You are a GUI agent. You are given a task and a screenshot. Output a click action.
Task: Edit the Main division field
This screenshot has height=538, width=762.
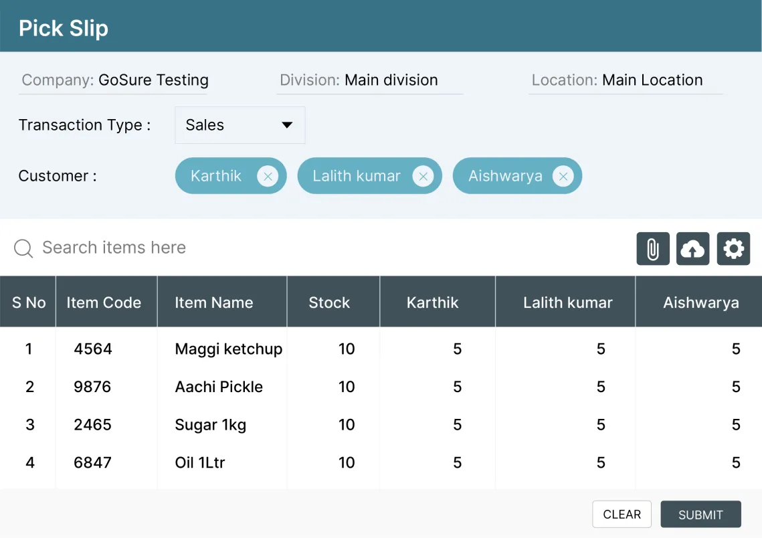pos(391,80)
